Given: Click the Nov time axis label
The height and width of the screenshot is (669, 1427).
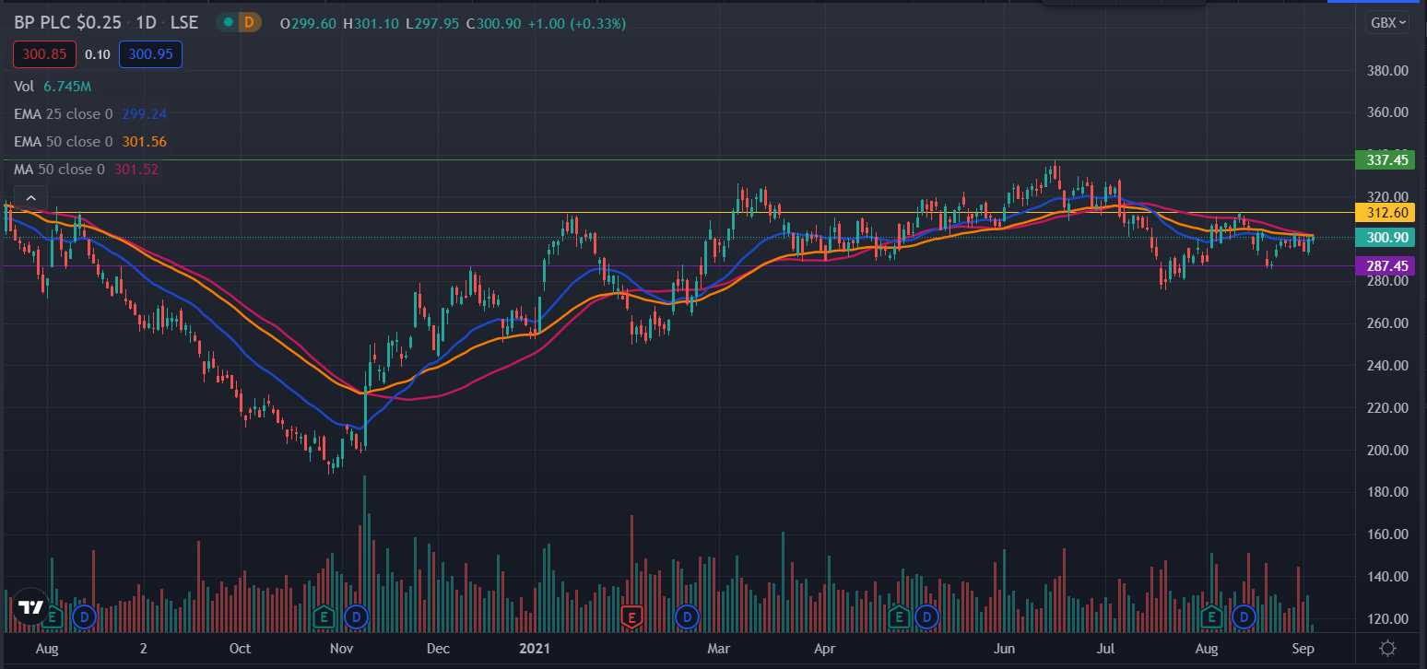Looking at the screenshot, I should click(x=342, y=649).
